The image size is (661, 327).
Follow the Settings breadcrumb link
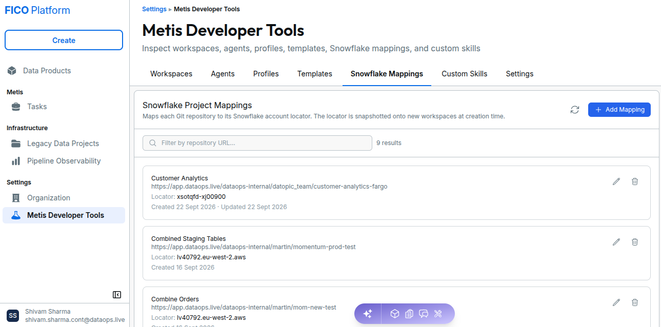tap(154, 9)
